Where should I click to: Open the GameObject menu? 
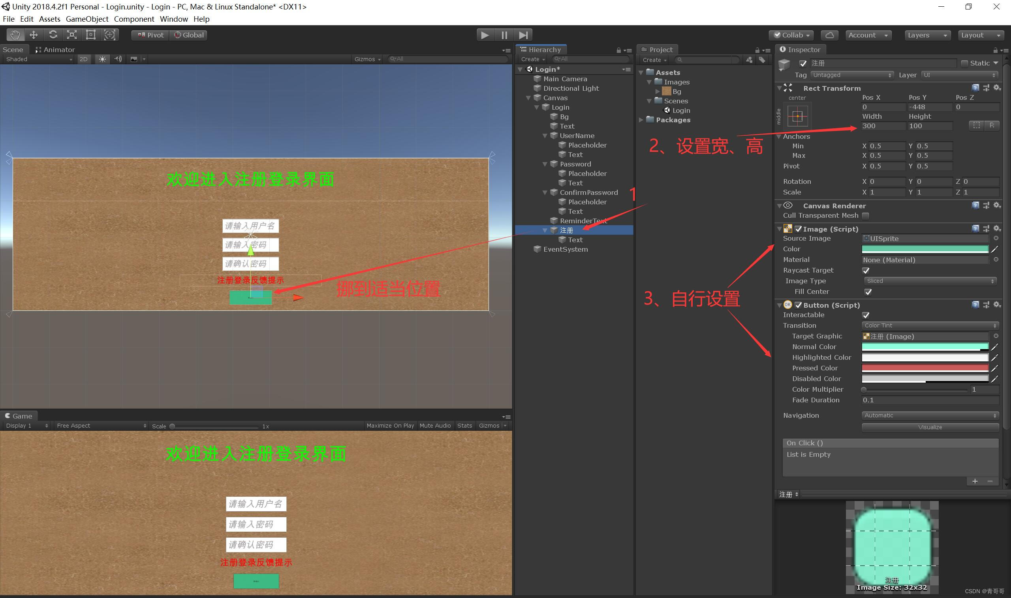click(x=87, y=19)
